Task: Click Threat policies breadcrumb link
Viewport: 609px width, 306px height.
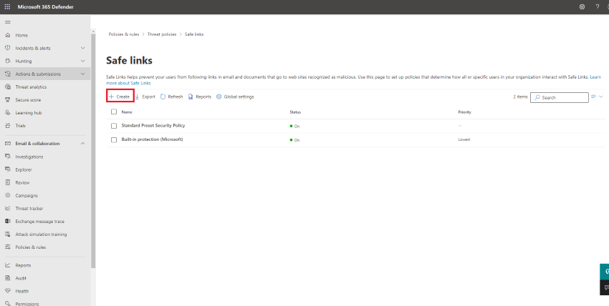Action: pos(162,34)
